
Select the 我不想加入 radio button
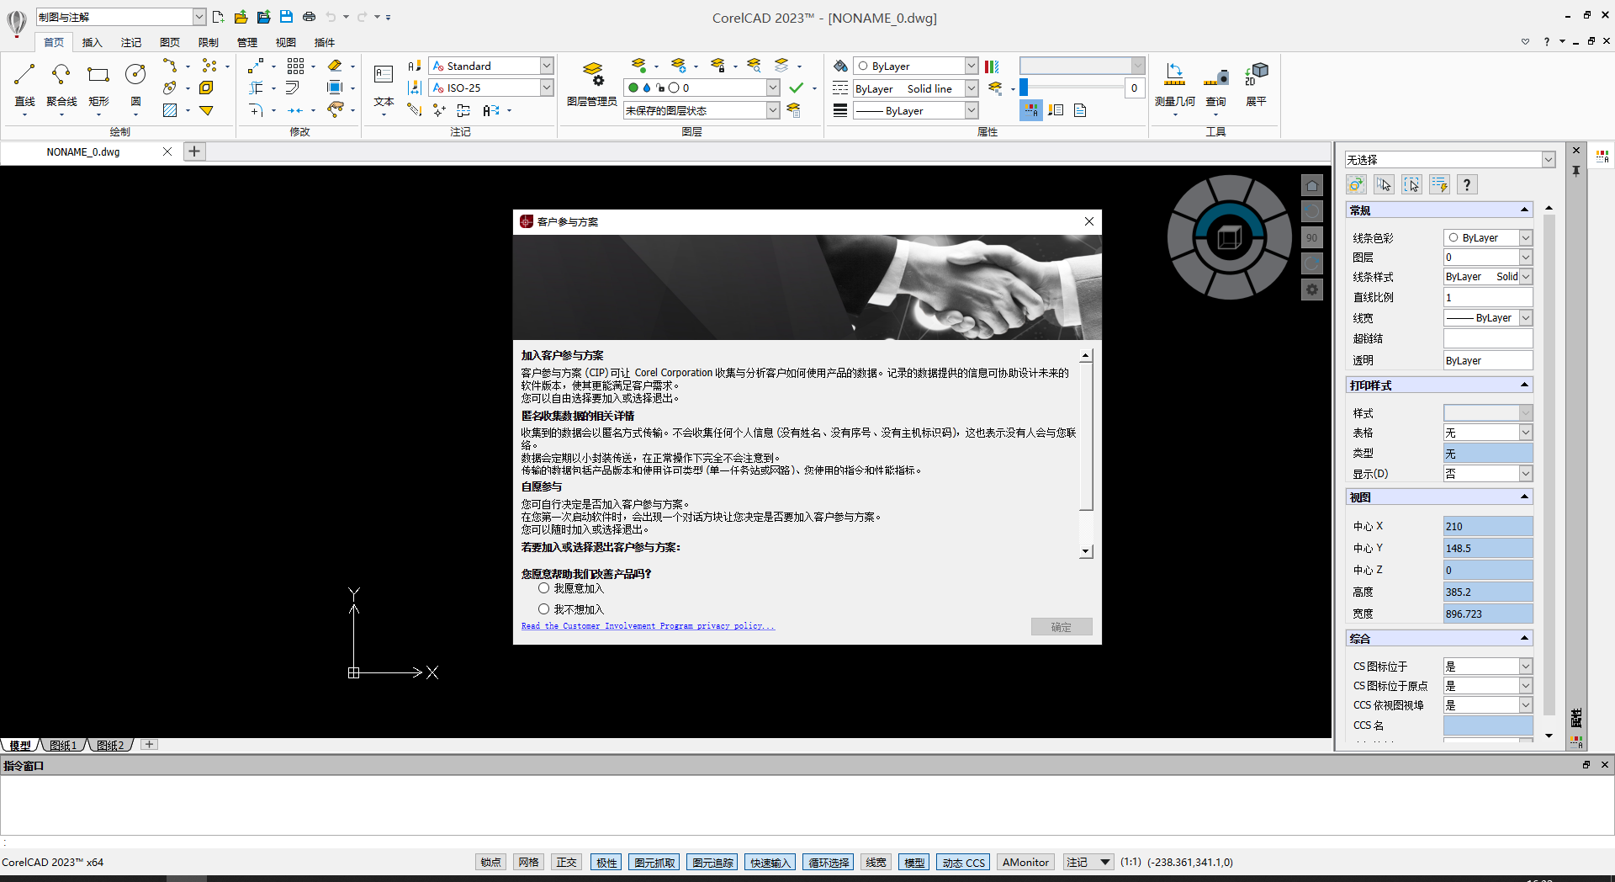543,608
